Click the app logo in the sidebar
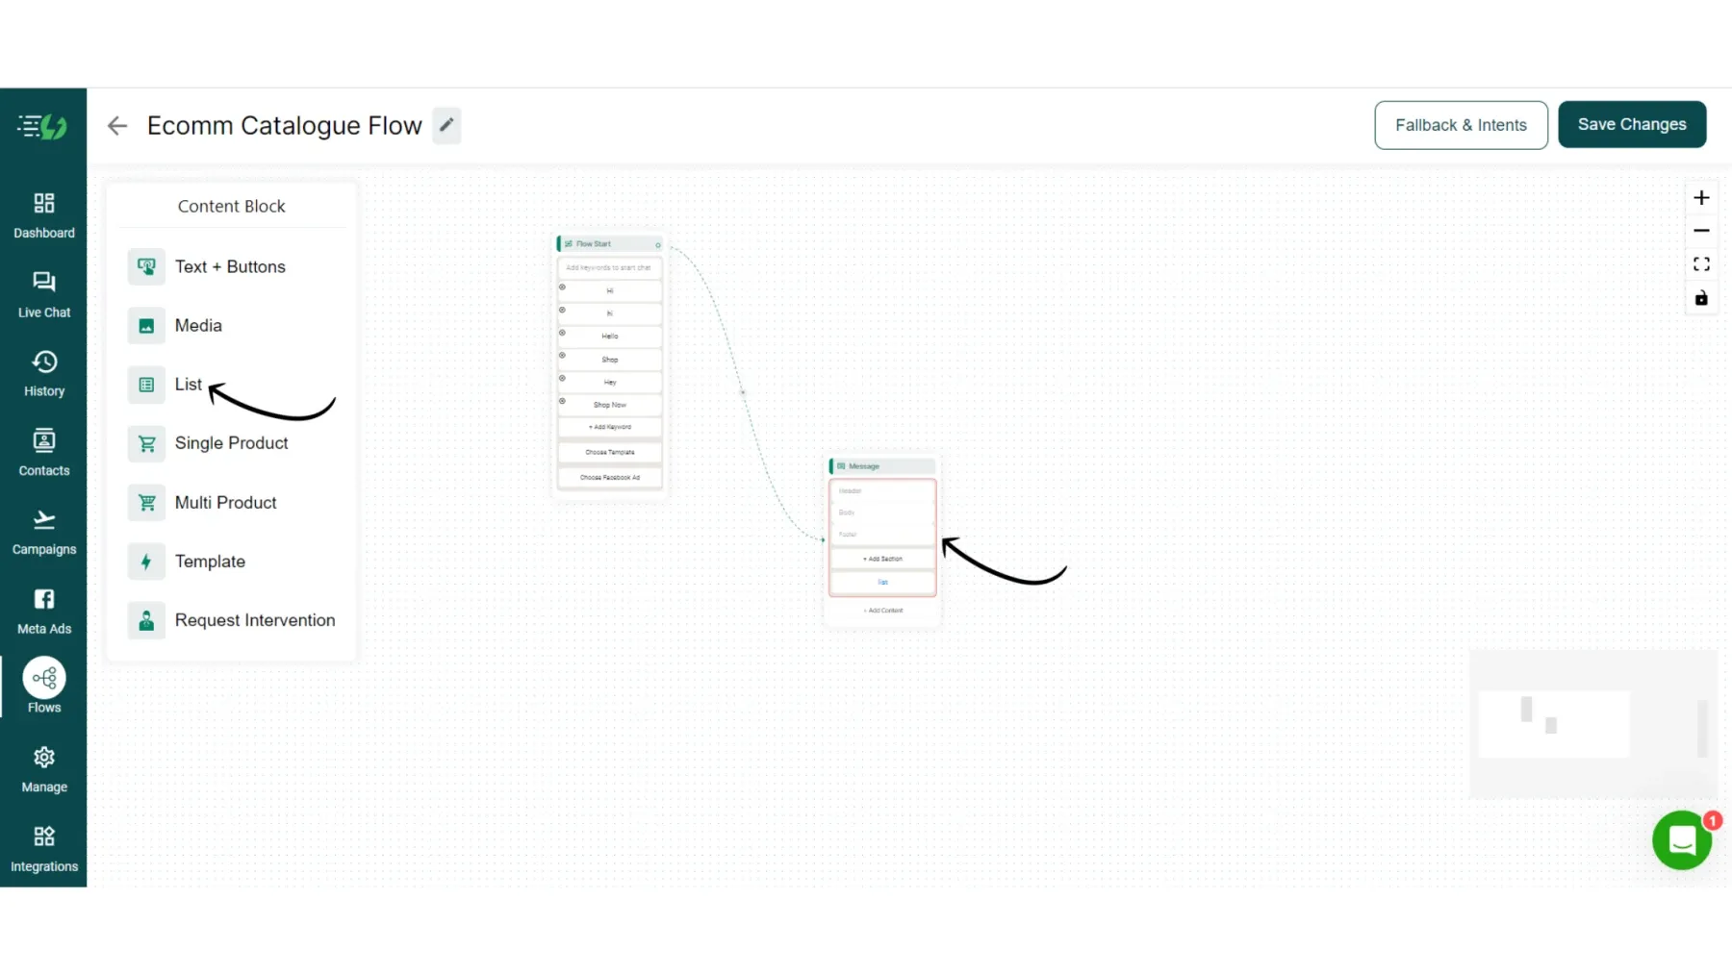 click(42, 126)
